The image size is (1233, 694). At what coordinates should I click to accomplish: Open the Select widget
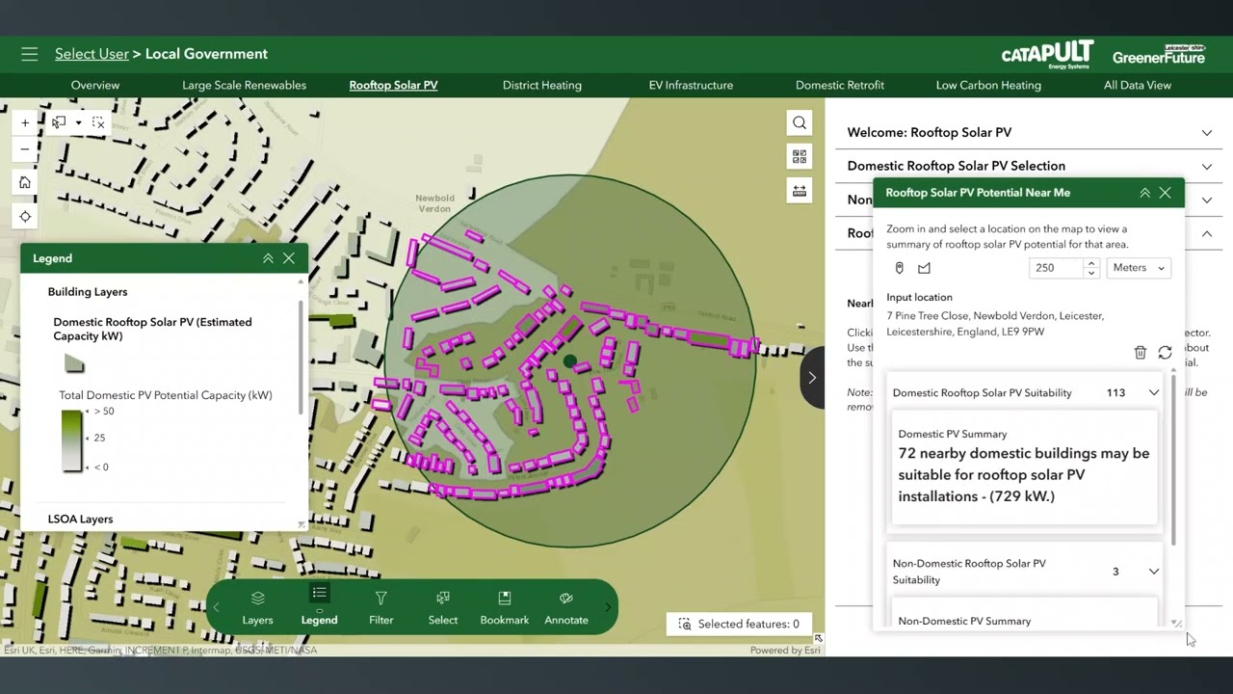[x=443, y=607]
